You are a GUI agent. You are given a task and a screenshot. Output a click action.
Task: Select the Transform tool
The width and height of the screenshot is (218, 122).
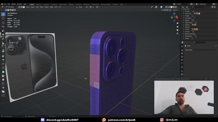[3, 35]
